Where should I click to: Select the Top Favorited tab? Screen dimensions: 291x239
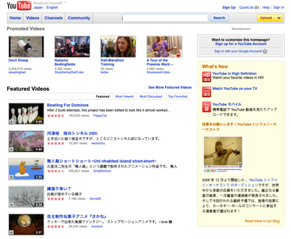(x=178, y=96)
